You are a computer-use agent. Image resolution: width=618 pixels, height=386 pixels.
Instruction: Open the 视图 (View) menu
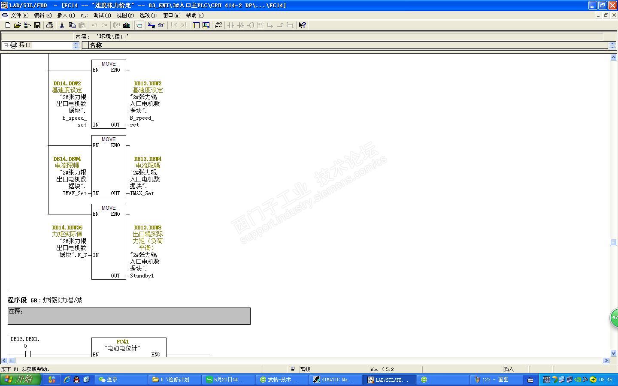point(125,15)
